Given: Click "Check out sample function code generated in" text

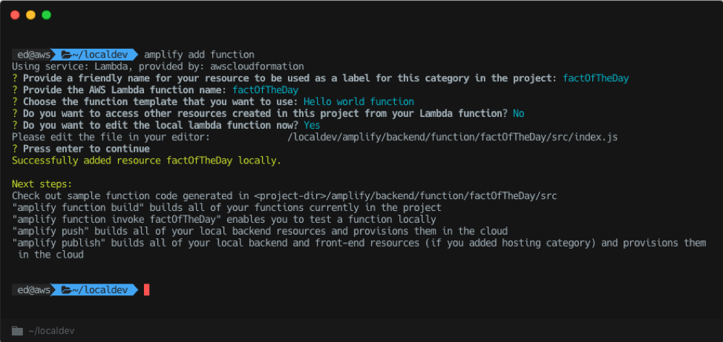Looking at the screenshot, I should pos(131,196).
